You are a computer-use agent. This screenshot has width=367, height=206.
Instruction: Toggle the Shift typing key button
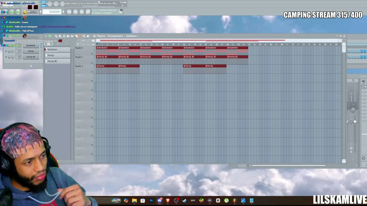tap(69, 12)
